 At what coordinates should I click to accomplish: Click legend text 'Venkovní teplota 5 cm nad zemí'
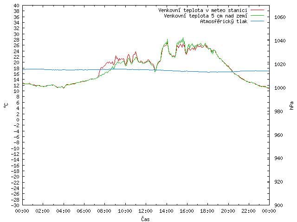coord(206,16)
